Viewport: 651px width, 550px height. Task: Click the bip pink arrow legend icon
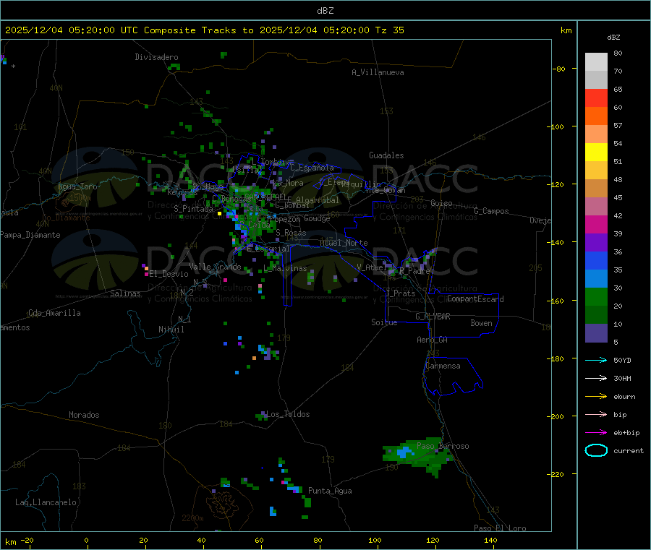(596, 414)
